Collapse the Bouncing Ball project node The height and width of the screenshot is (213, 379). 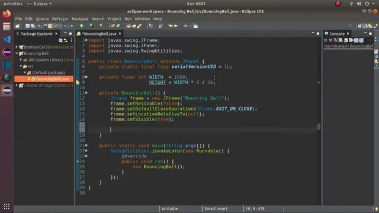(x=17, y=53)
